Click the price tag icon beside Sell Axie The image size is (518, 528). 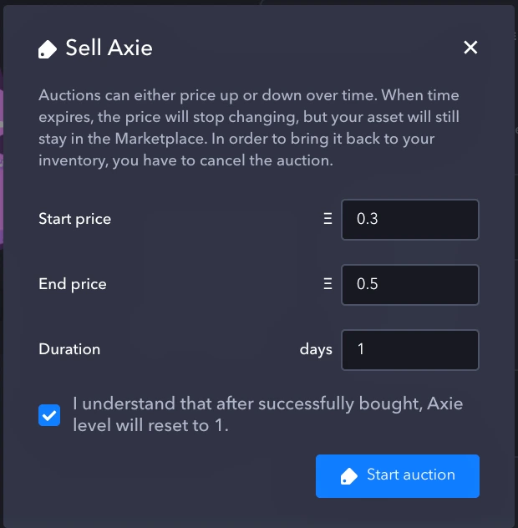(x=47, y=49)
